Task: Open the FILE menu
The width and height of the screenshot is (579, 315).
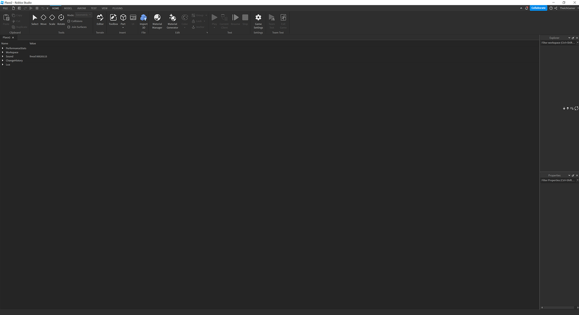Action: coord(5,8)
